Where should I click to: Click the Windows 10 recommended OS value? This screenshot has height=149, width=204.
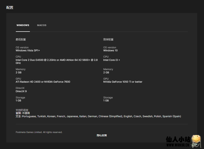coord(110,51)
